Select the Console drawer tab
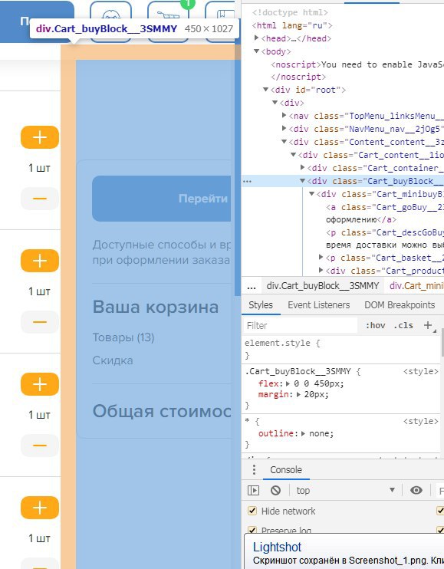The width and height of the screenshot is (444, 569). tap(286, 470)
